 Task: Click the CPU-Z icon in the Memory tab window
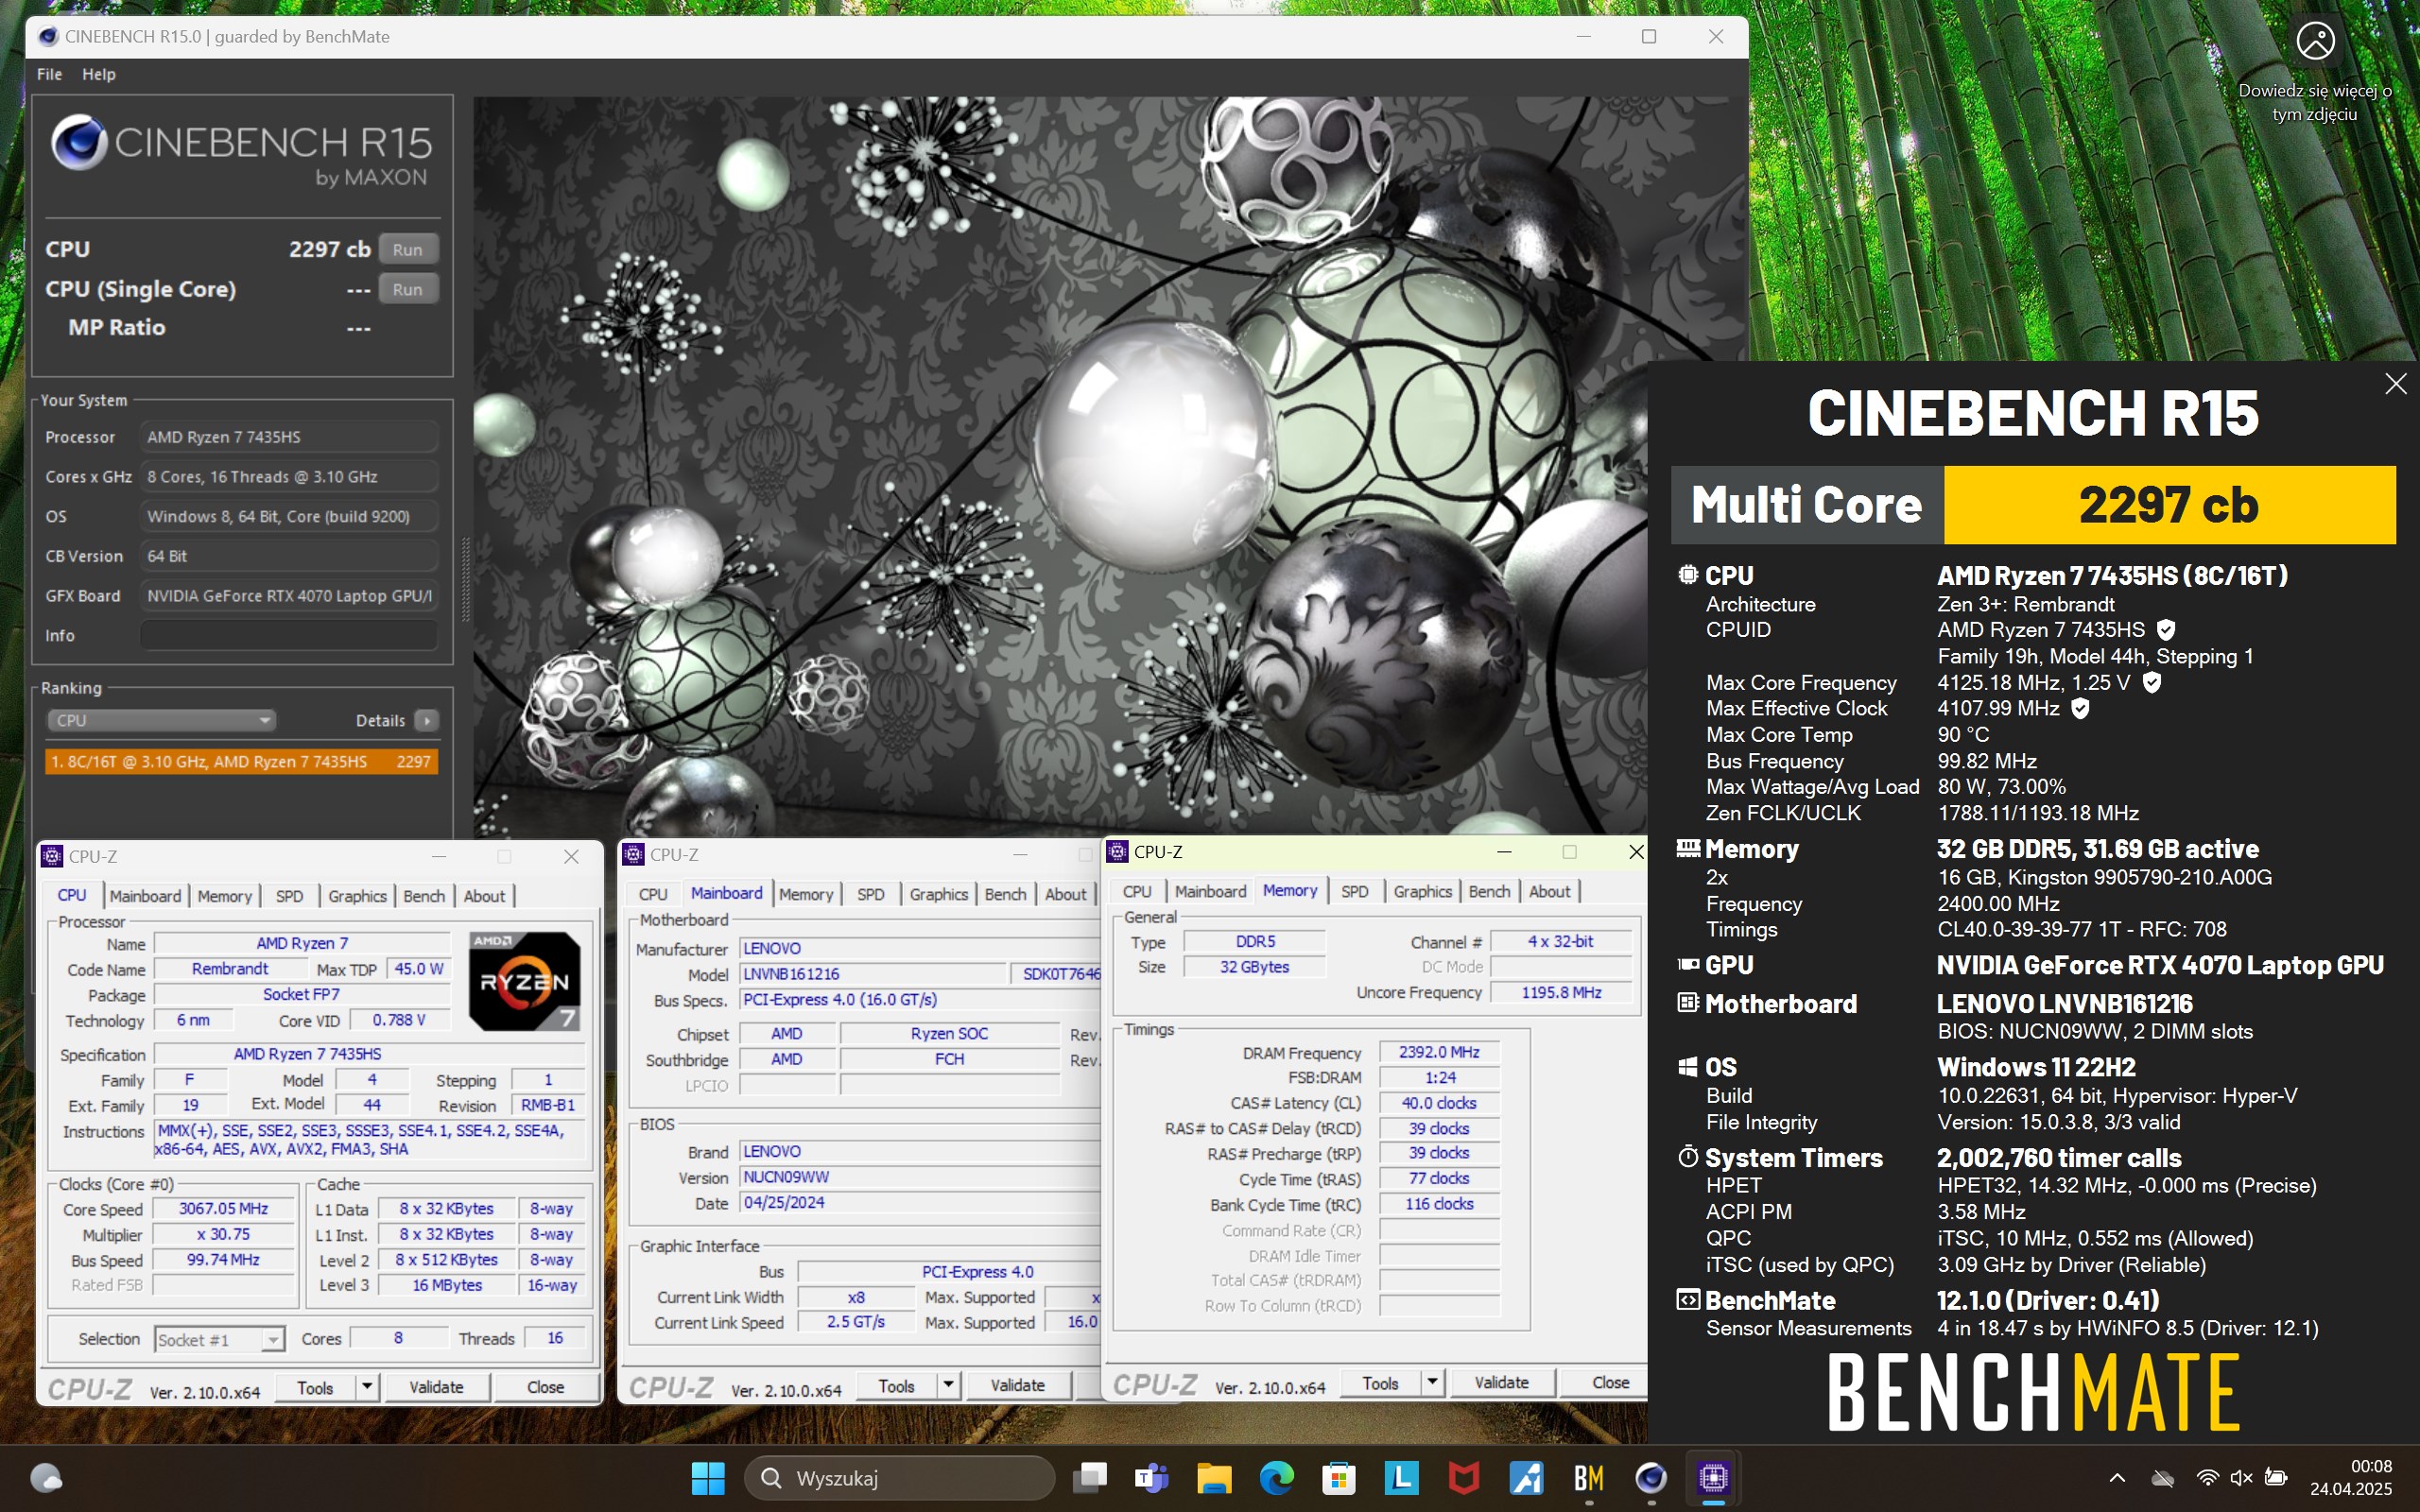point(1117,851)
